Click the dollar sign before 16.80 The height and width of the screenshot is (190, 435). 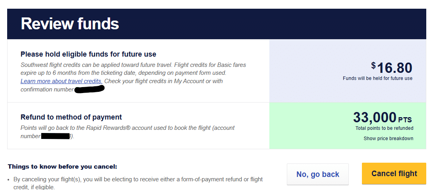coord(373,65)
